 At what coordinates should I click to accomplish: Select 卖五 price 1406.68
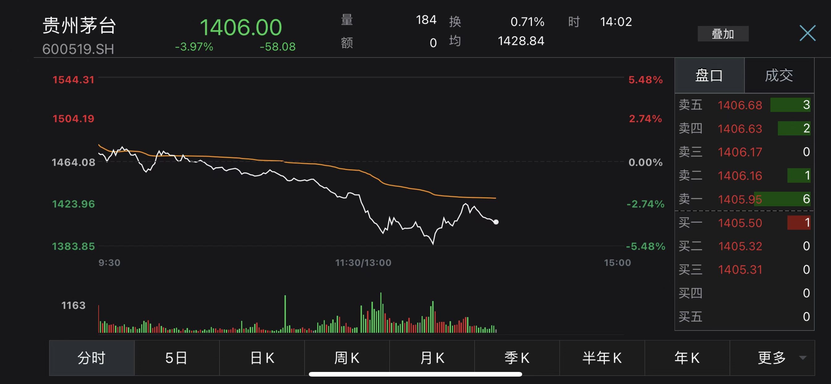point(740,105)
